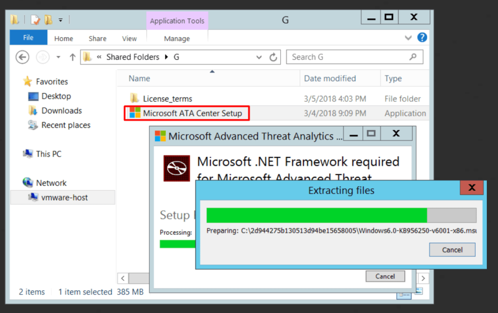
Task: Close the Extracting files dialog
Action: click(472, 187)
